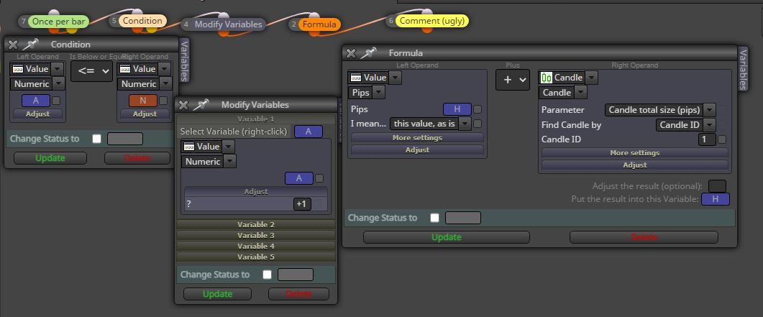Image resolution: width=763 pixels, height=317 pixels.
Task: Select the Formula node in the flow
Action: click(x=320, y=24)
